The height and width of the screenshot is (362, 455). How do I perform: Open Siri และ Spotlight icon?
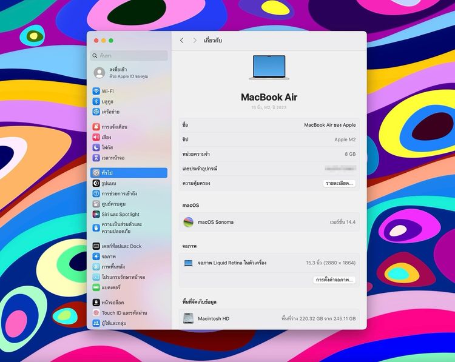(96, 214)
